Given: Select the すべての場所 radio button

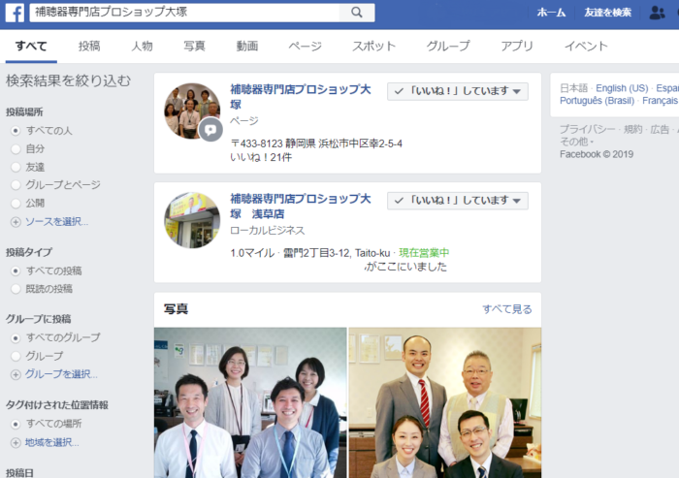Looking at the screenshot, I should tap(16, 424).
